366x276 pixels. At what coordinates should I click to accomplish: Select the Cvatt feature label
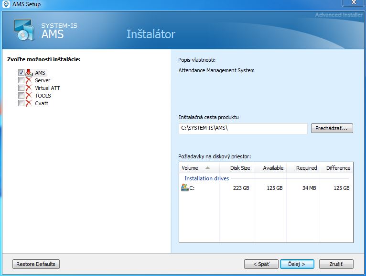(42, 103)
